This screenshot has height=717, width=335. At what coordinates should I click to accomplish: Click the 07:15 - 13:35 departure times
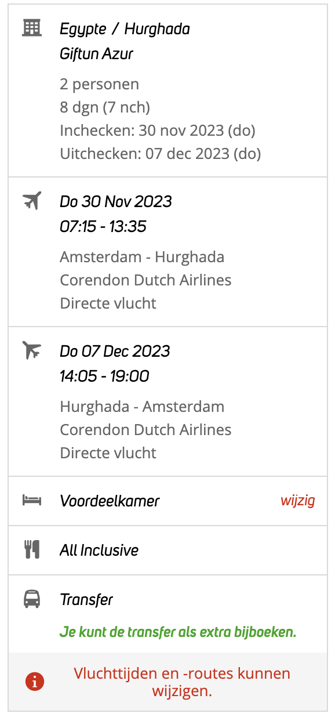(x=103, y=226)
